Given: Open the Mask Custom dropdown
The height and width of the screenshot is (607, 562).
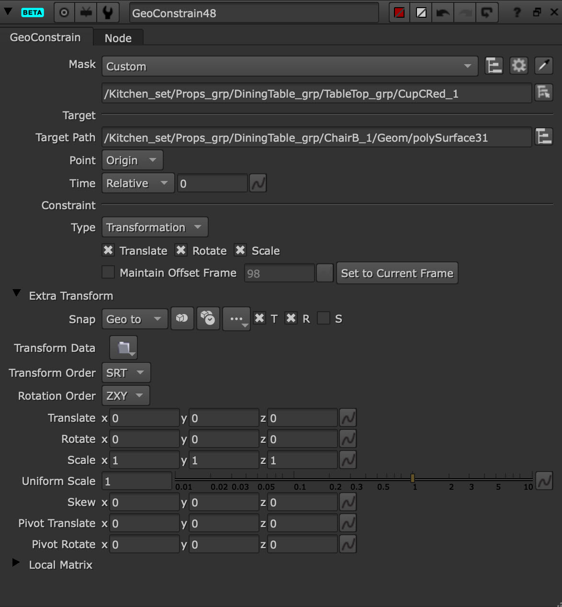Looking at the screenshot, I should tap(290, 67).
